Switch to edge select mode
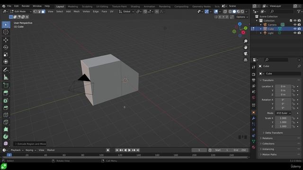This screenshot has height=170, width=303. (39, 11)
